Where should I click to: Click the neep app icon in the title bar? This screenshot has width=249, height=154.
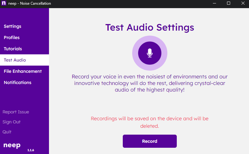[4, 3]
